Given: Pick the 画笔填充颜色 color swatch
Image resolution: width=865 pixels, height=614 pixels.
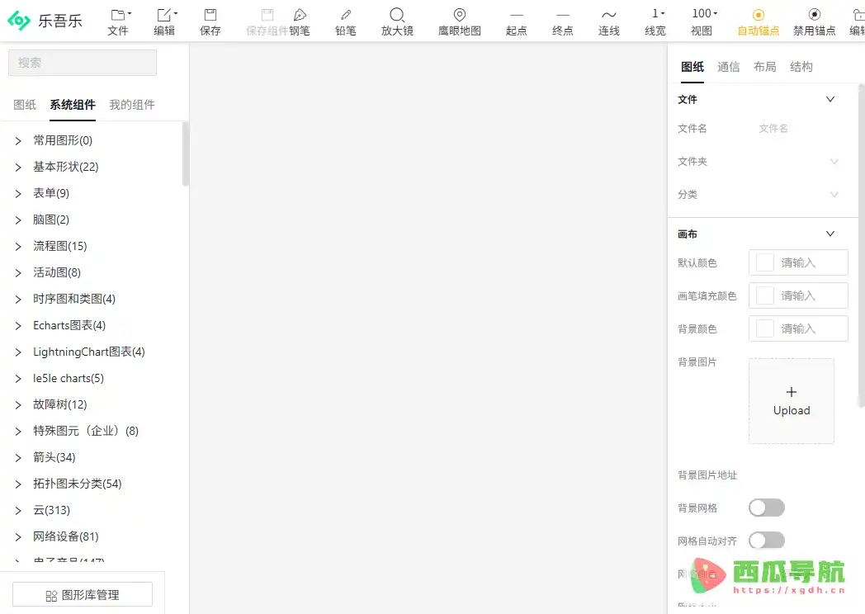Looking at the screenshot, I should click(x=764, y=295).
